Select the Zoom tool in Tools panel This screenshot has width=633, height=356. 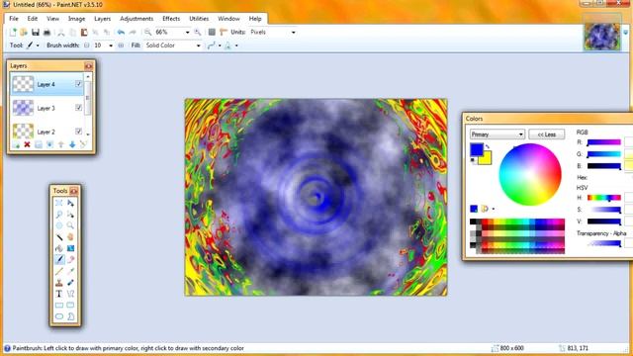[70, 225]
